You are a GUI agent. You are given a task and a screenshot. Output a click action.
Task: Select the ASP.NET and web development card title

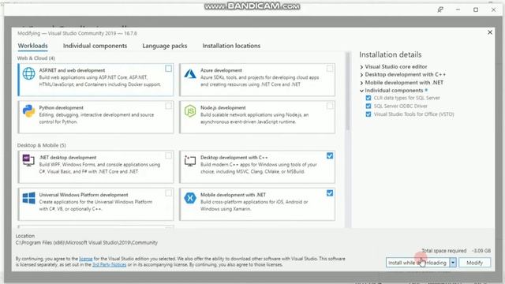[72, 70]
